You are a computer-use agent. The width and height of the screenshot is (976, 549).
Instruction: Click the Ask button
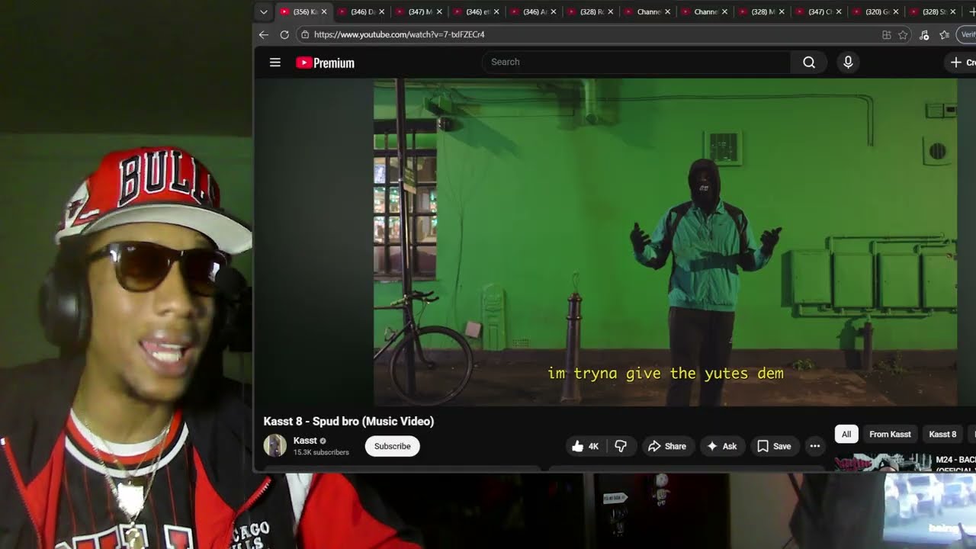(x=721, y=446)
